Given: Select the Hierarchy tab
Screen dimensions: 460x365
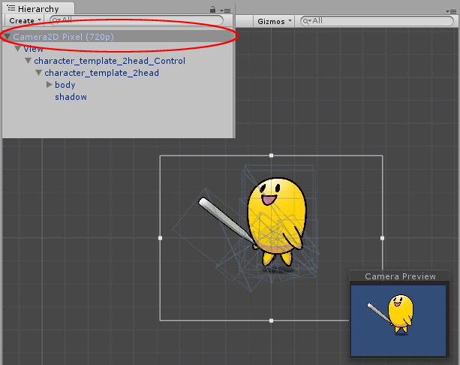Looking at the screenshot, I should [x=38, y=8].
